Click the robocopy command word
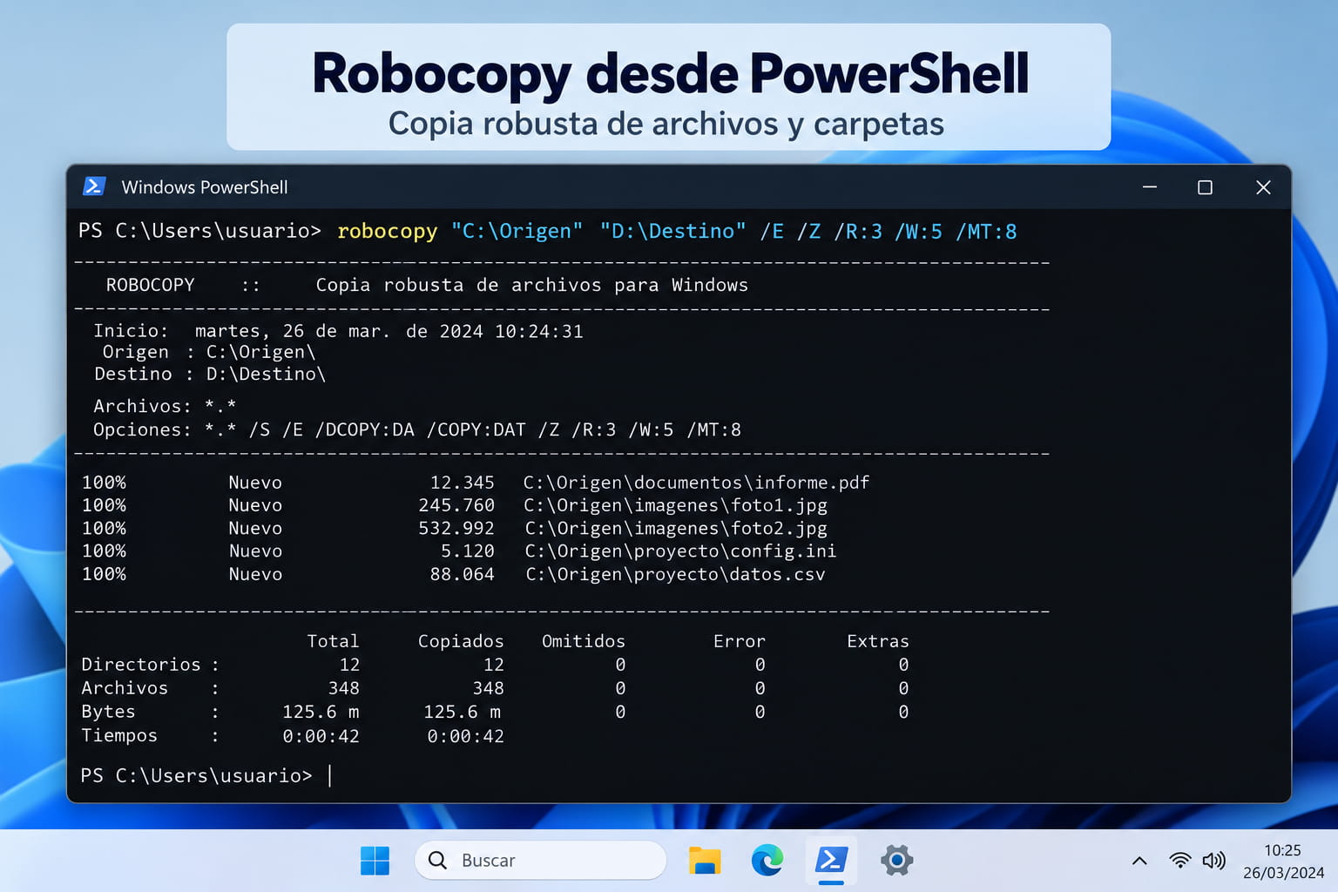 coord(387,232)
